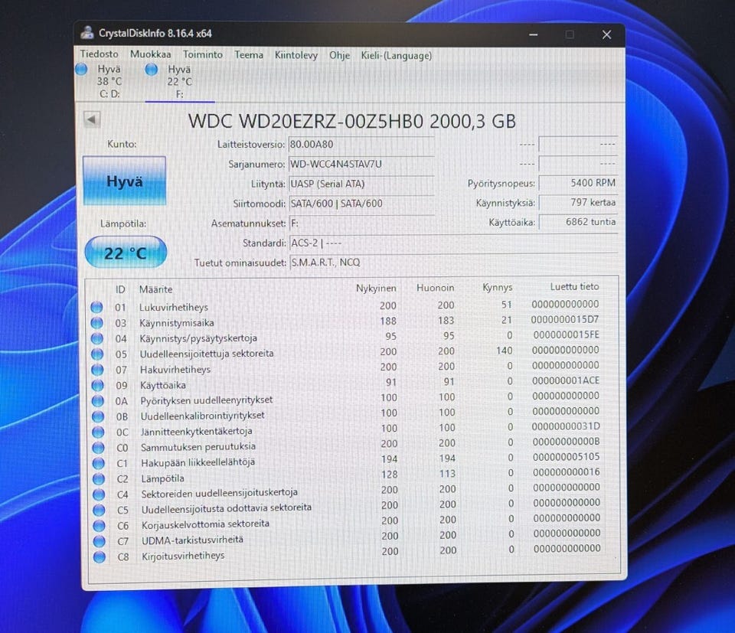
Task: Click the Tuetut ominaisuudet field S.M.A.R.T., NCQ
Action: pos(453,263)
